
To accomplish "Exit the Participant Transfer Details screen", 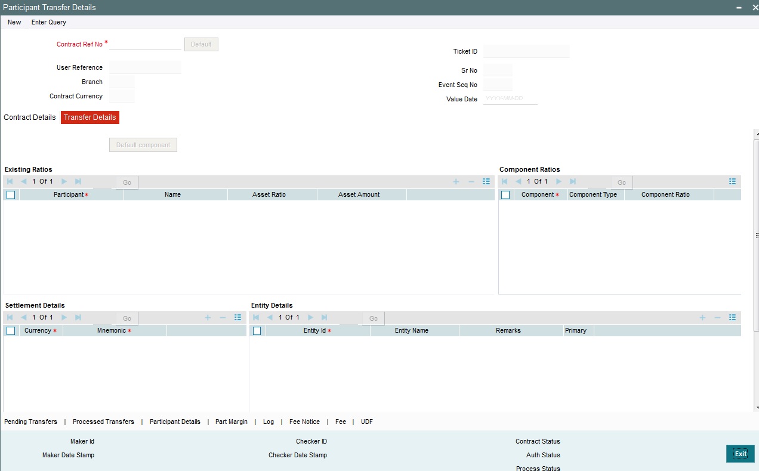I will click(x=741, y=454).
